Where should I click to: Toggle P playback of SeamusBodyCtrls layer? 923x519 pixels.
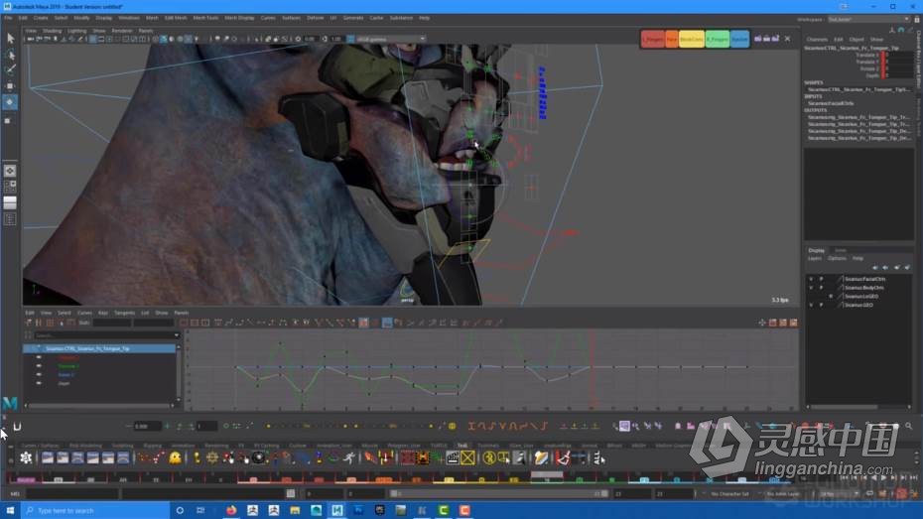(821, 288)
